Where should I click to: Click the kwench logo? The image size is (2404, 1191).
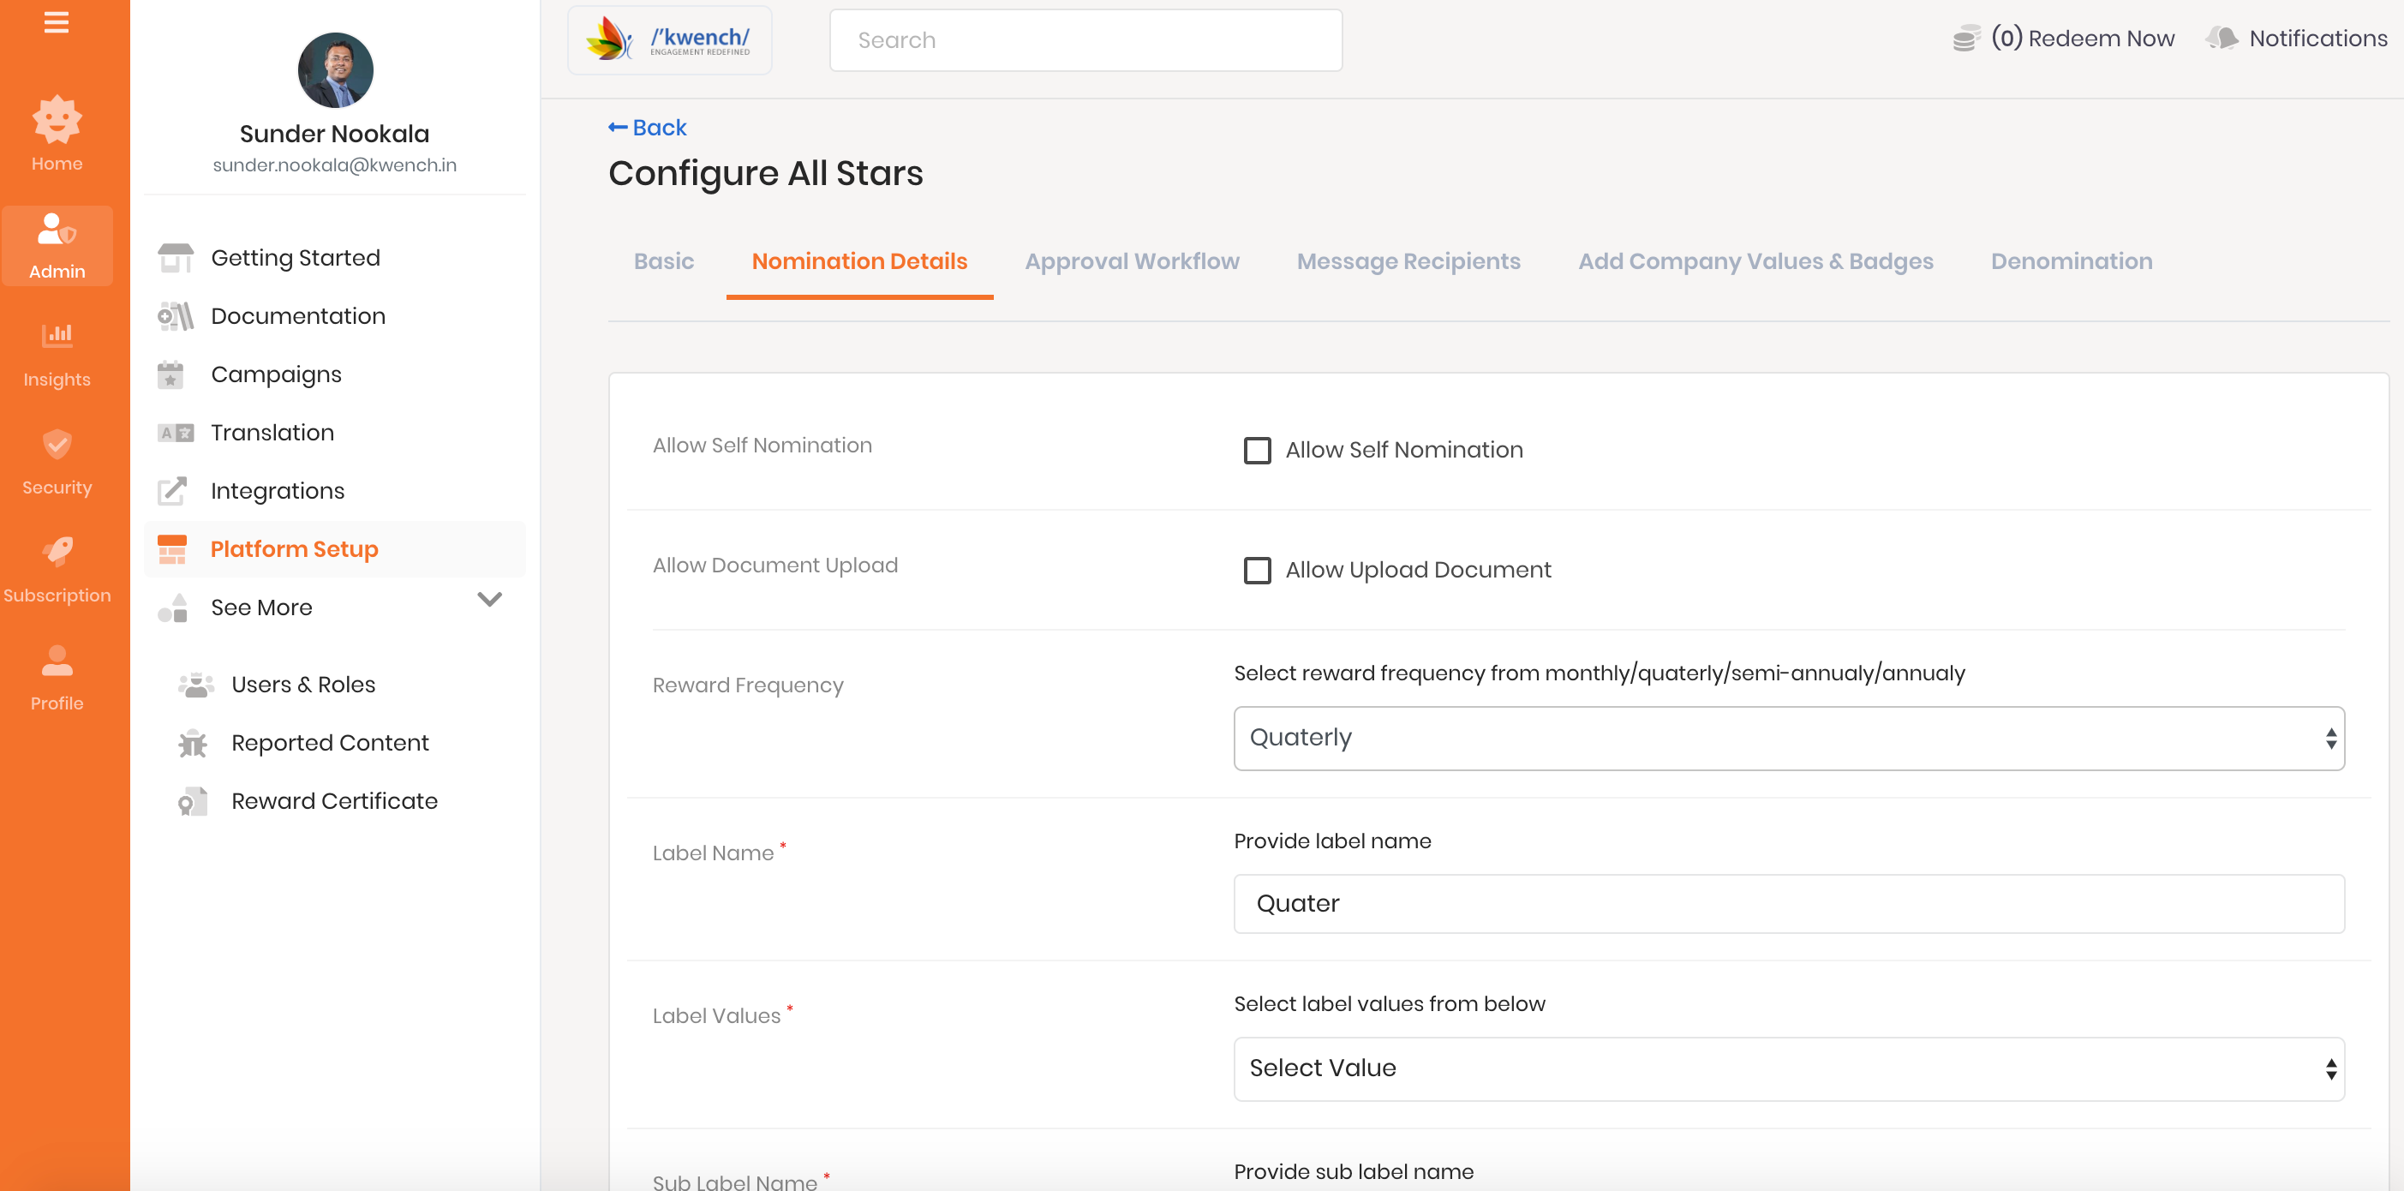tap(669, 40)
